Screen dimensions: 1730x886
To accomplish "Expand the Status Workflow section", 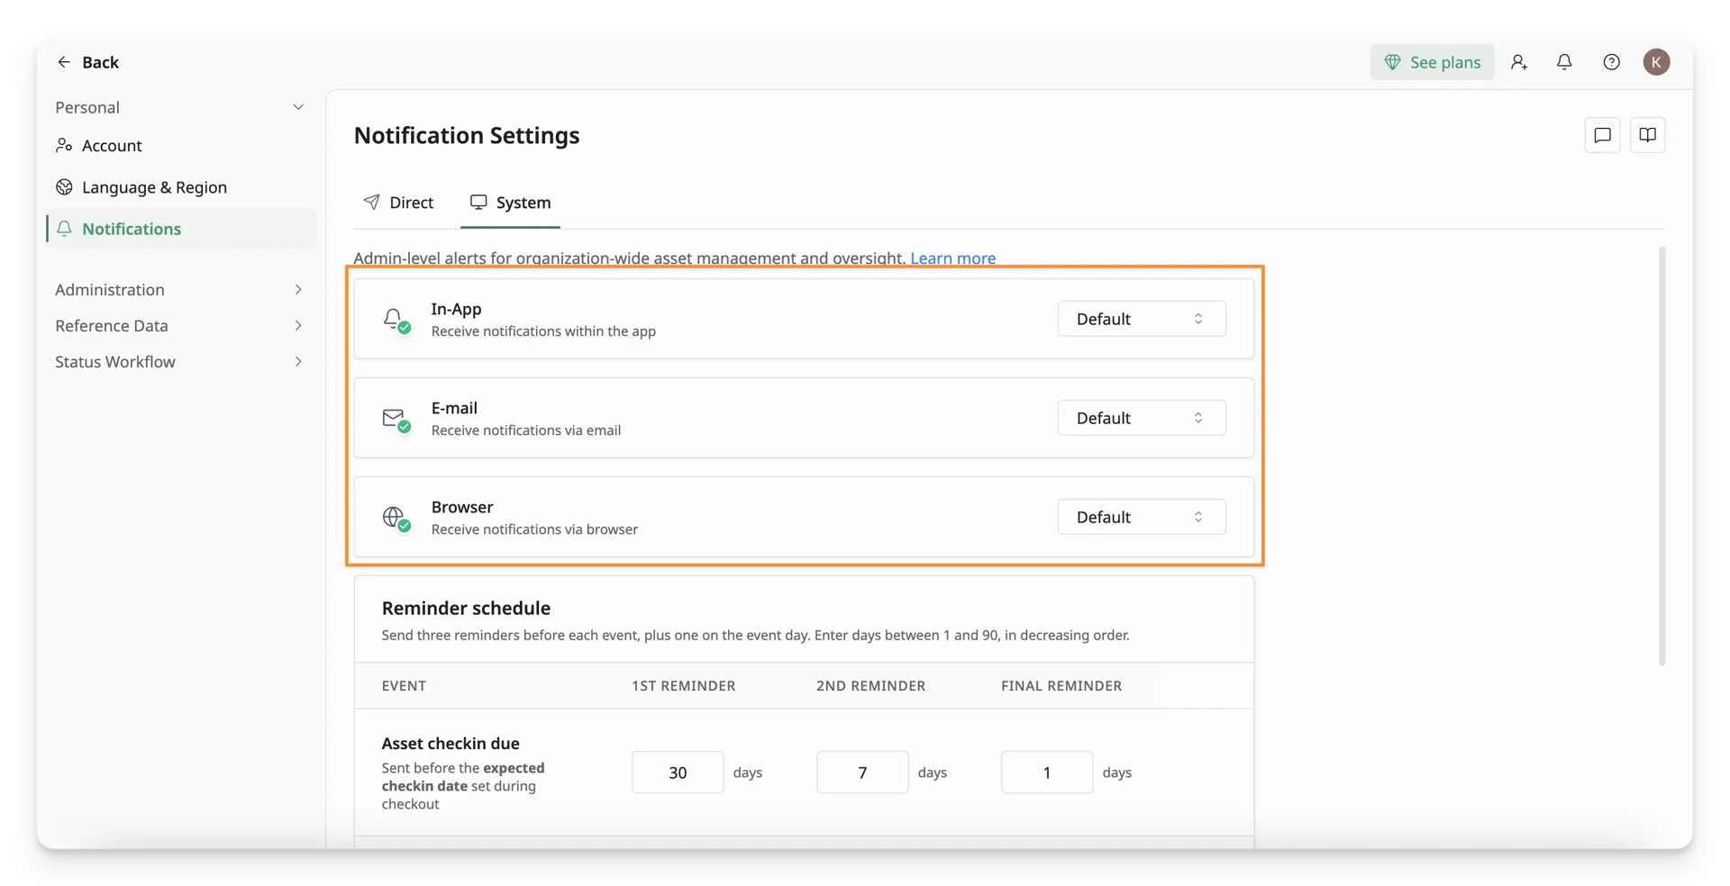I will (x=180, y=362).
